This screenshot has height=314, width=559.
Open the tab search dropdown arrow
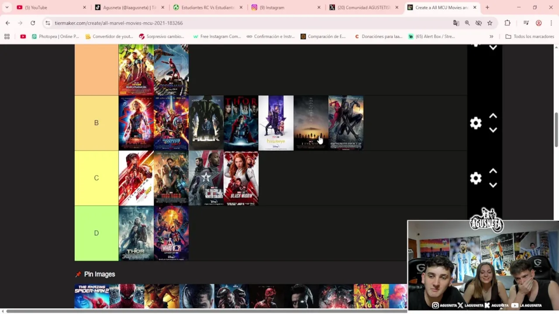[x=7, y=7]
